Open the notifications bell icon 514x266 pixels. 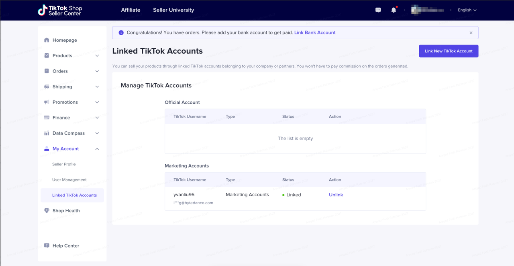point(394,10)
